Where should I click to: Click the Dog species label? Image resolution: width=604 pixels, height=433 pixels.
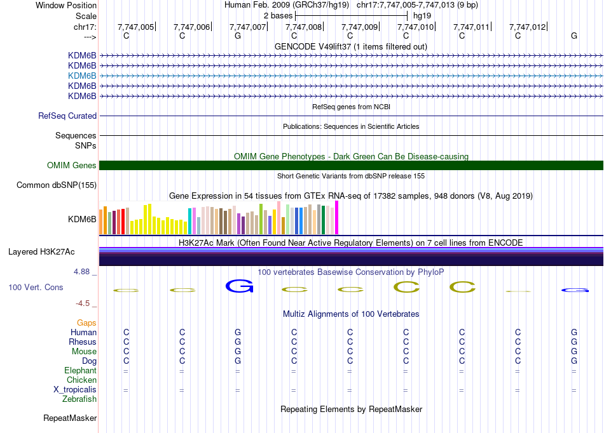point(89,361)
